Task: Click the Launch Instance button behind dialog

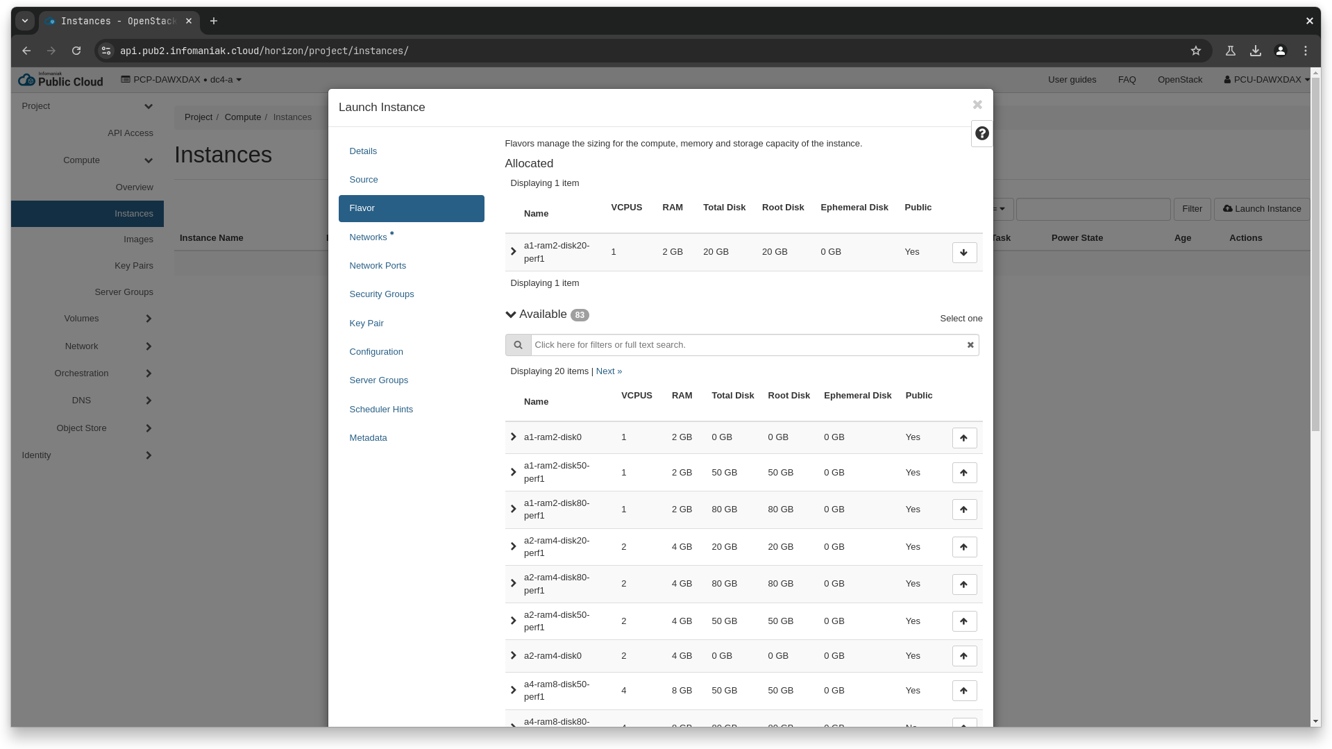Action: [x=1261, y=209]
